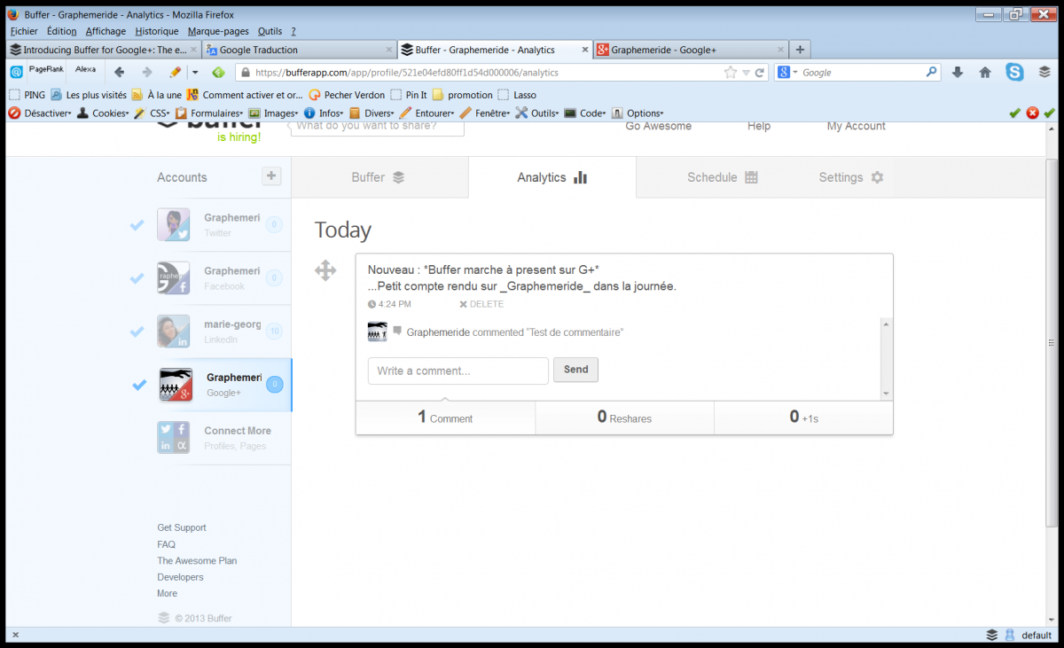Open the Pin It bookmark
Image resolution: width=1064 pixels, height=648 pixels.
click(409, 95)
